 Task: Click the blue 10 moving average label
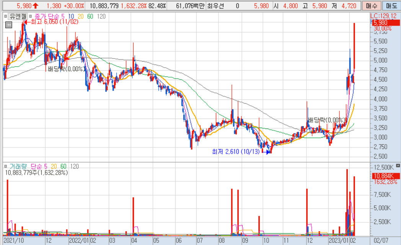pos(71,16)
